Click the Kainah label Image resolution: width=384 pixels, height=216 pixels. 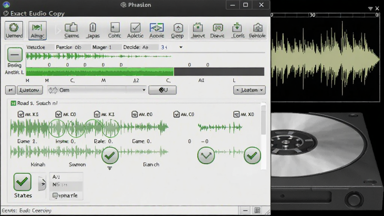(x=38, y=165)
